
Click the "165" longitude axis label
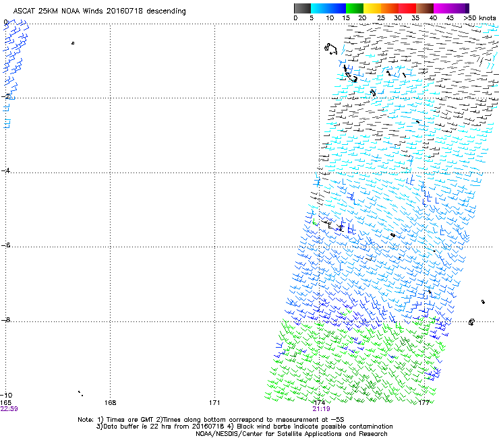[x=5, y=403]
